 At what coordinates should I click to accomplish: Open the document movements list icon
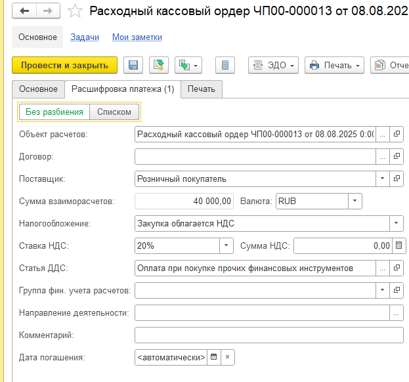point(225,65)
